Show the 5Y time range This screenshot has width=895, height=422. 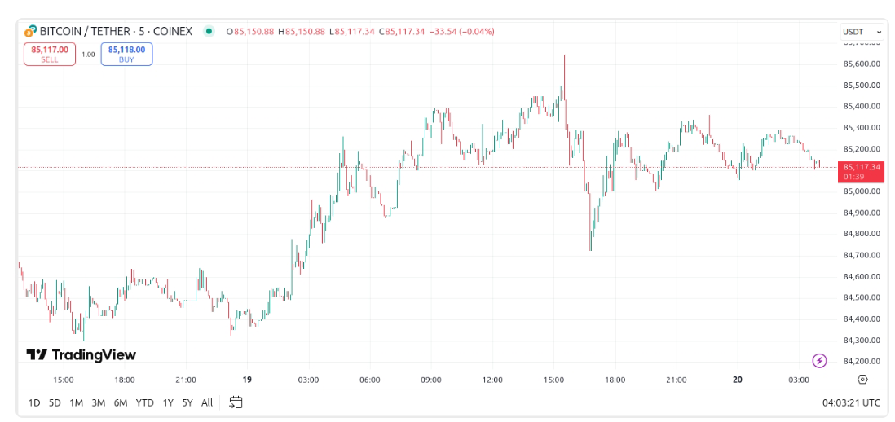187,402
